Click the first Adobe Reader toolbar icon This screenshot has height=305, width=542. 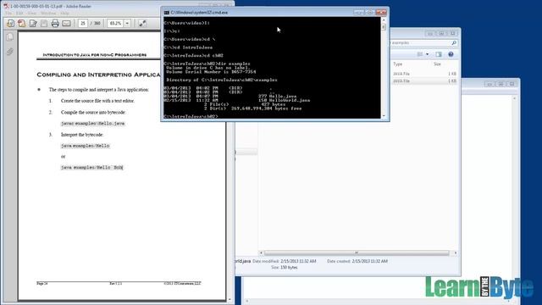point(10,23)
